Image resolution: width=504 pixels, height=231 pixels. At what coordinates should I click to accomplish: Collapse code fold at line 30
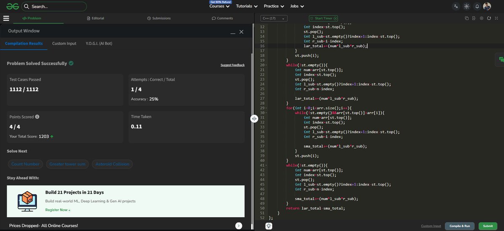pyautogui.click(x=267, y=113)
